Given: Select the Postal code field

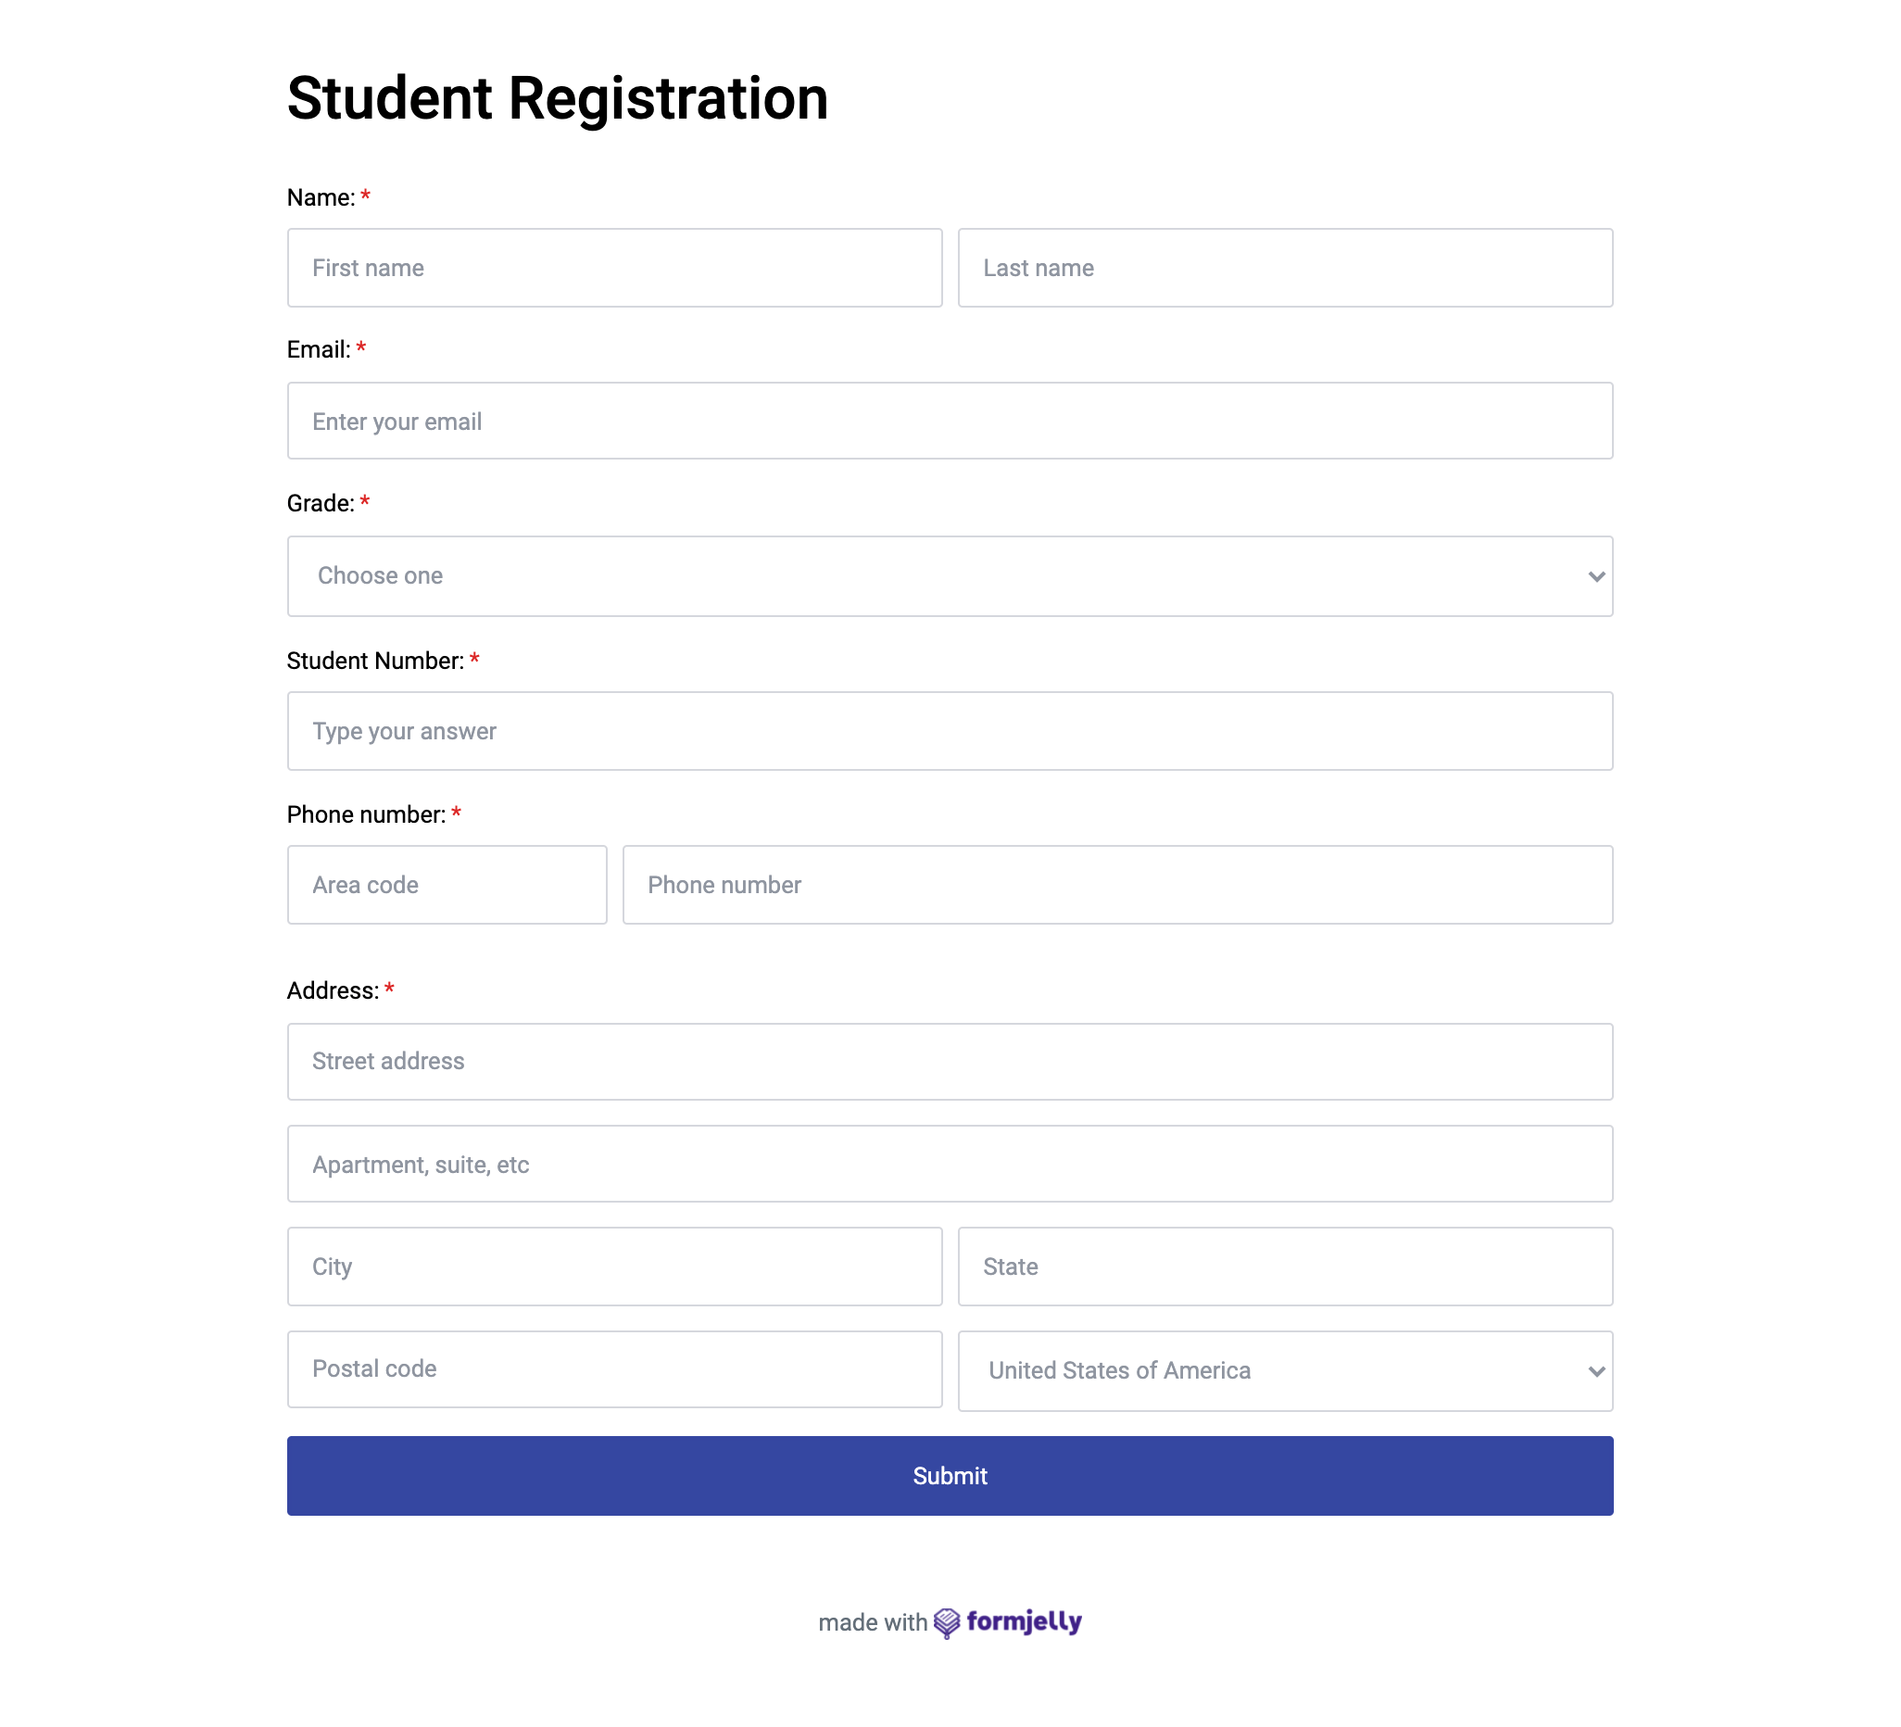Looking at the screenshot, I should click(x=615, y=1368).
